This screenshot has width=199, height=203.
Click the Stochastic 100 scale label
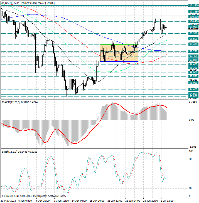[191, 151]
